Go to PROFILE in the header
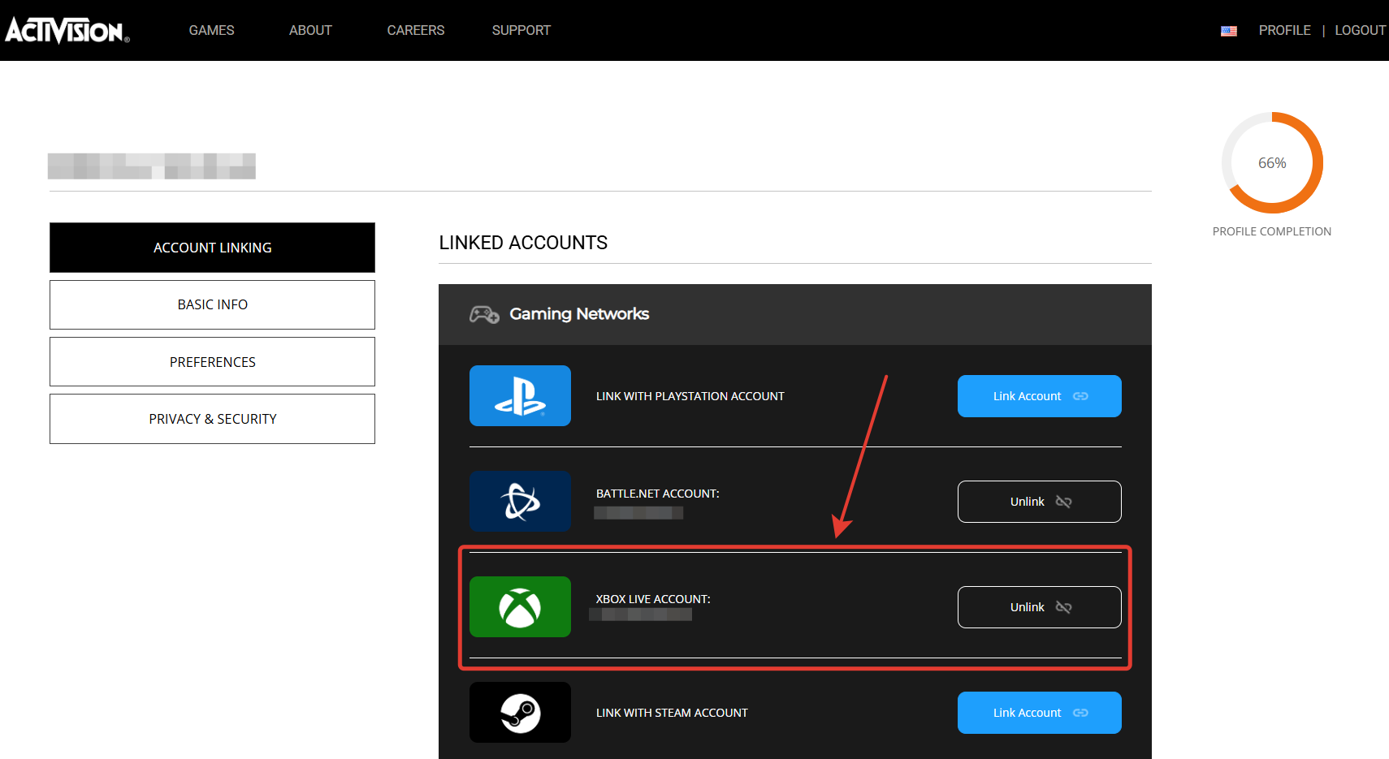The width and height of the screenshot is (1389, 759). point(1285,31)
